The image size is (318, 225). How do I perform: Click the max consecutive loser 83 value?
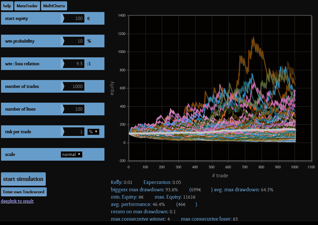[235, 219]
